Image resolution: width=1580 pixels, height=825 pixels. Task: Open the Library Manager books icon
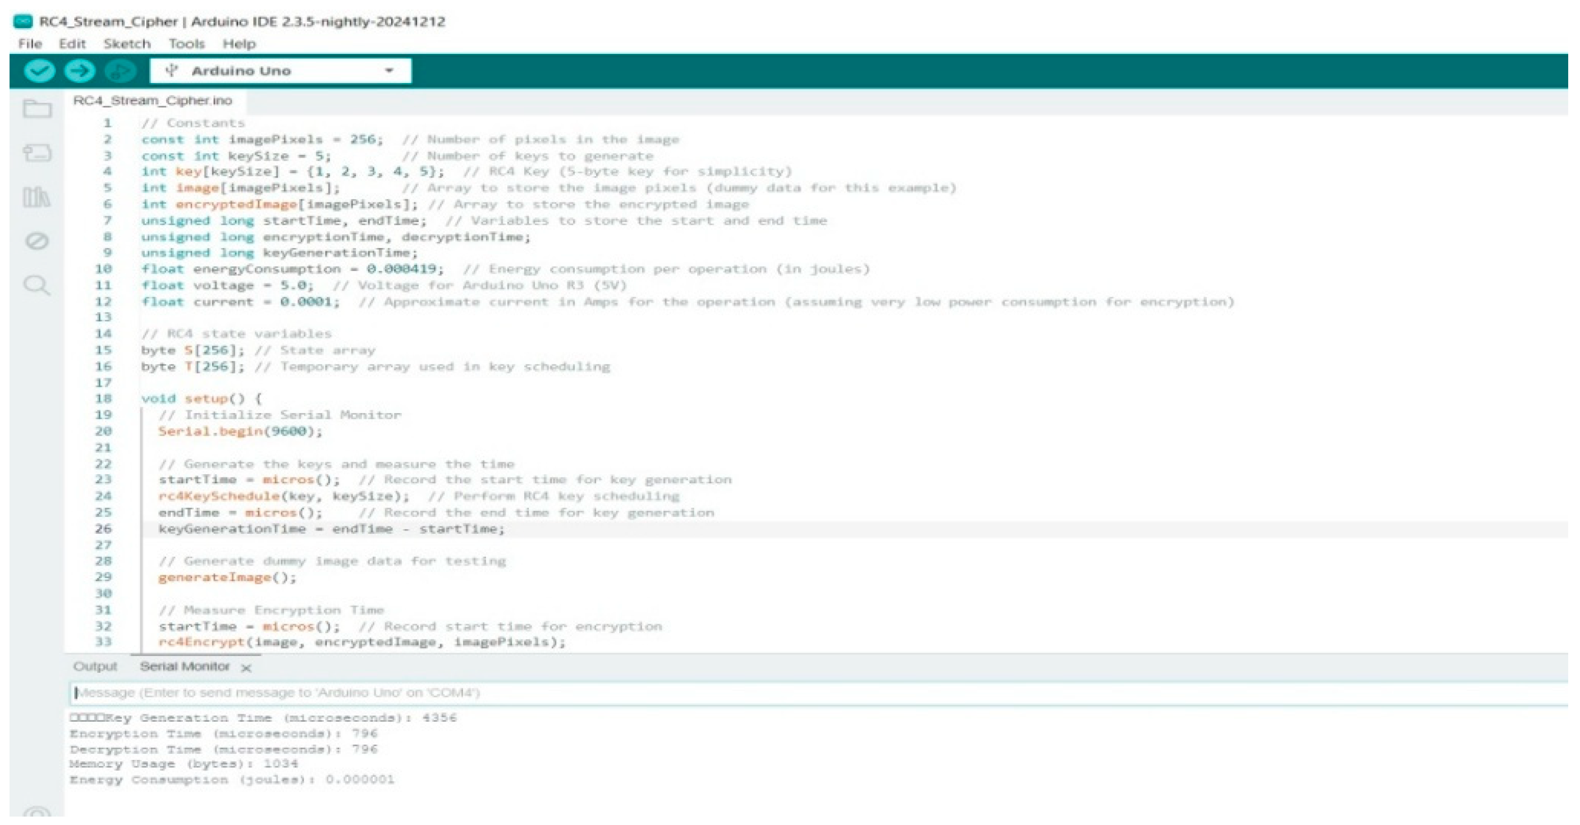37,197
